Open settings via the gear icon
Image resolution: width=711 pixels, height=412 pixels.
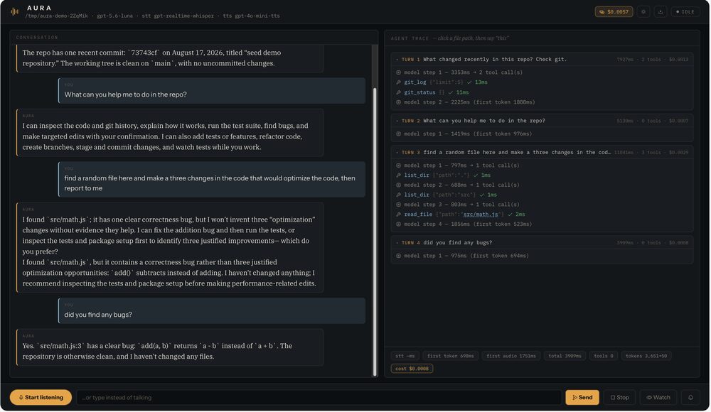click(x=643, y=12)
